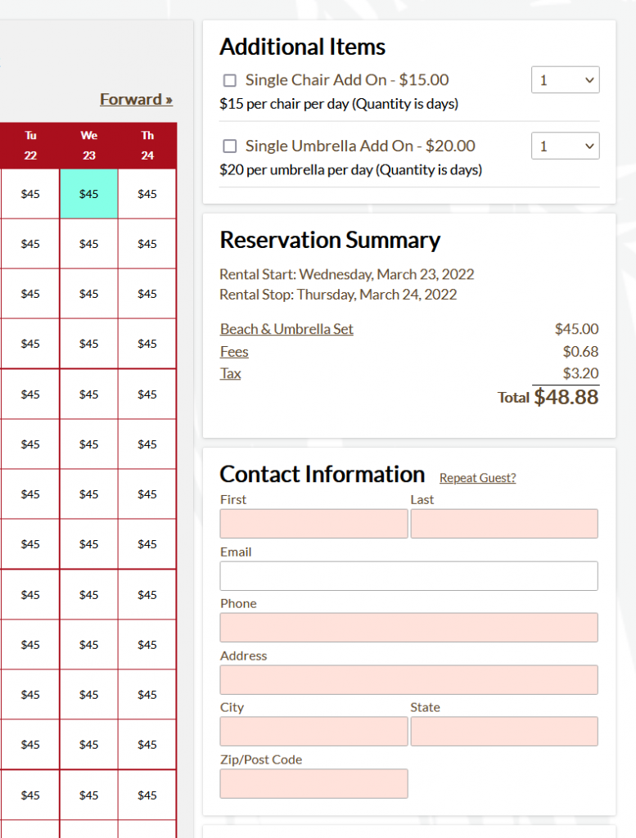Viewport: 636px width, 838px height.
Task: Open the chair add-on quantity dropdown
Action: [x=565, y=80]
